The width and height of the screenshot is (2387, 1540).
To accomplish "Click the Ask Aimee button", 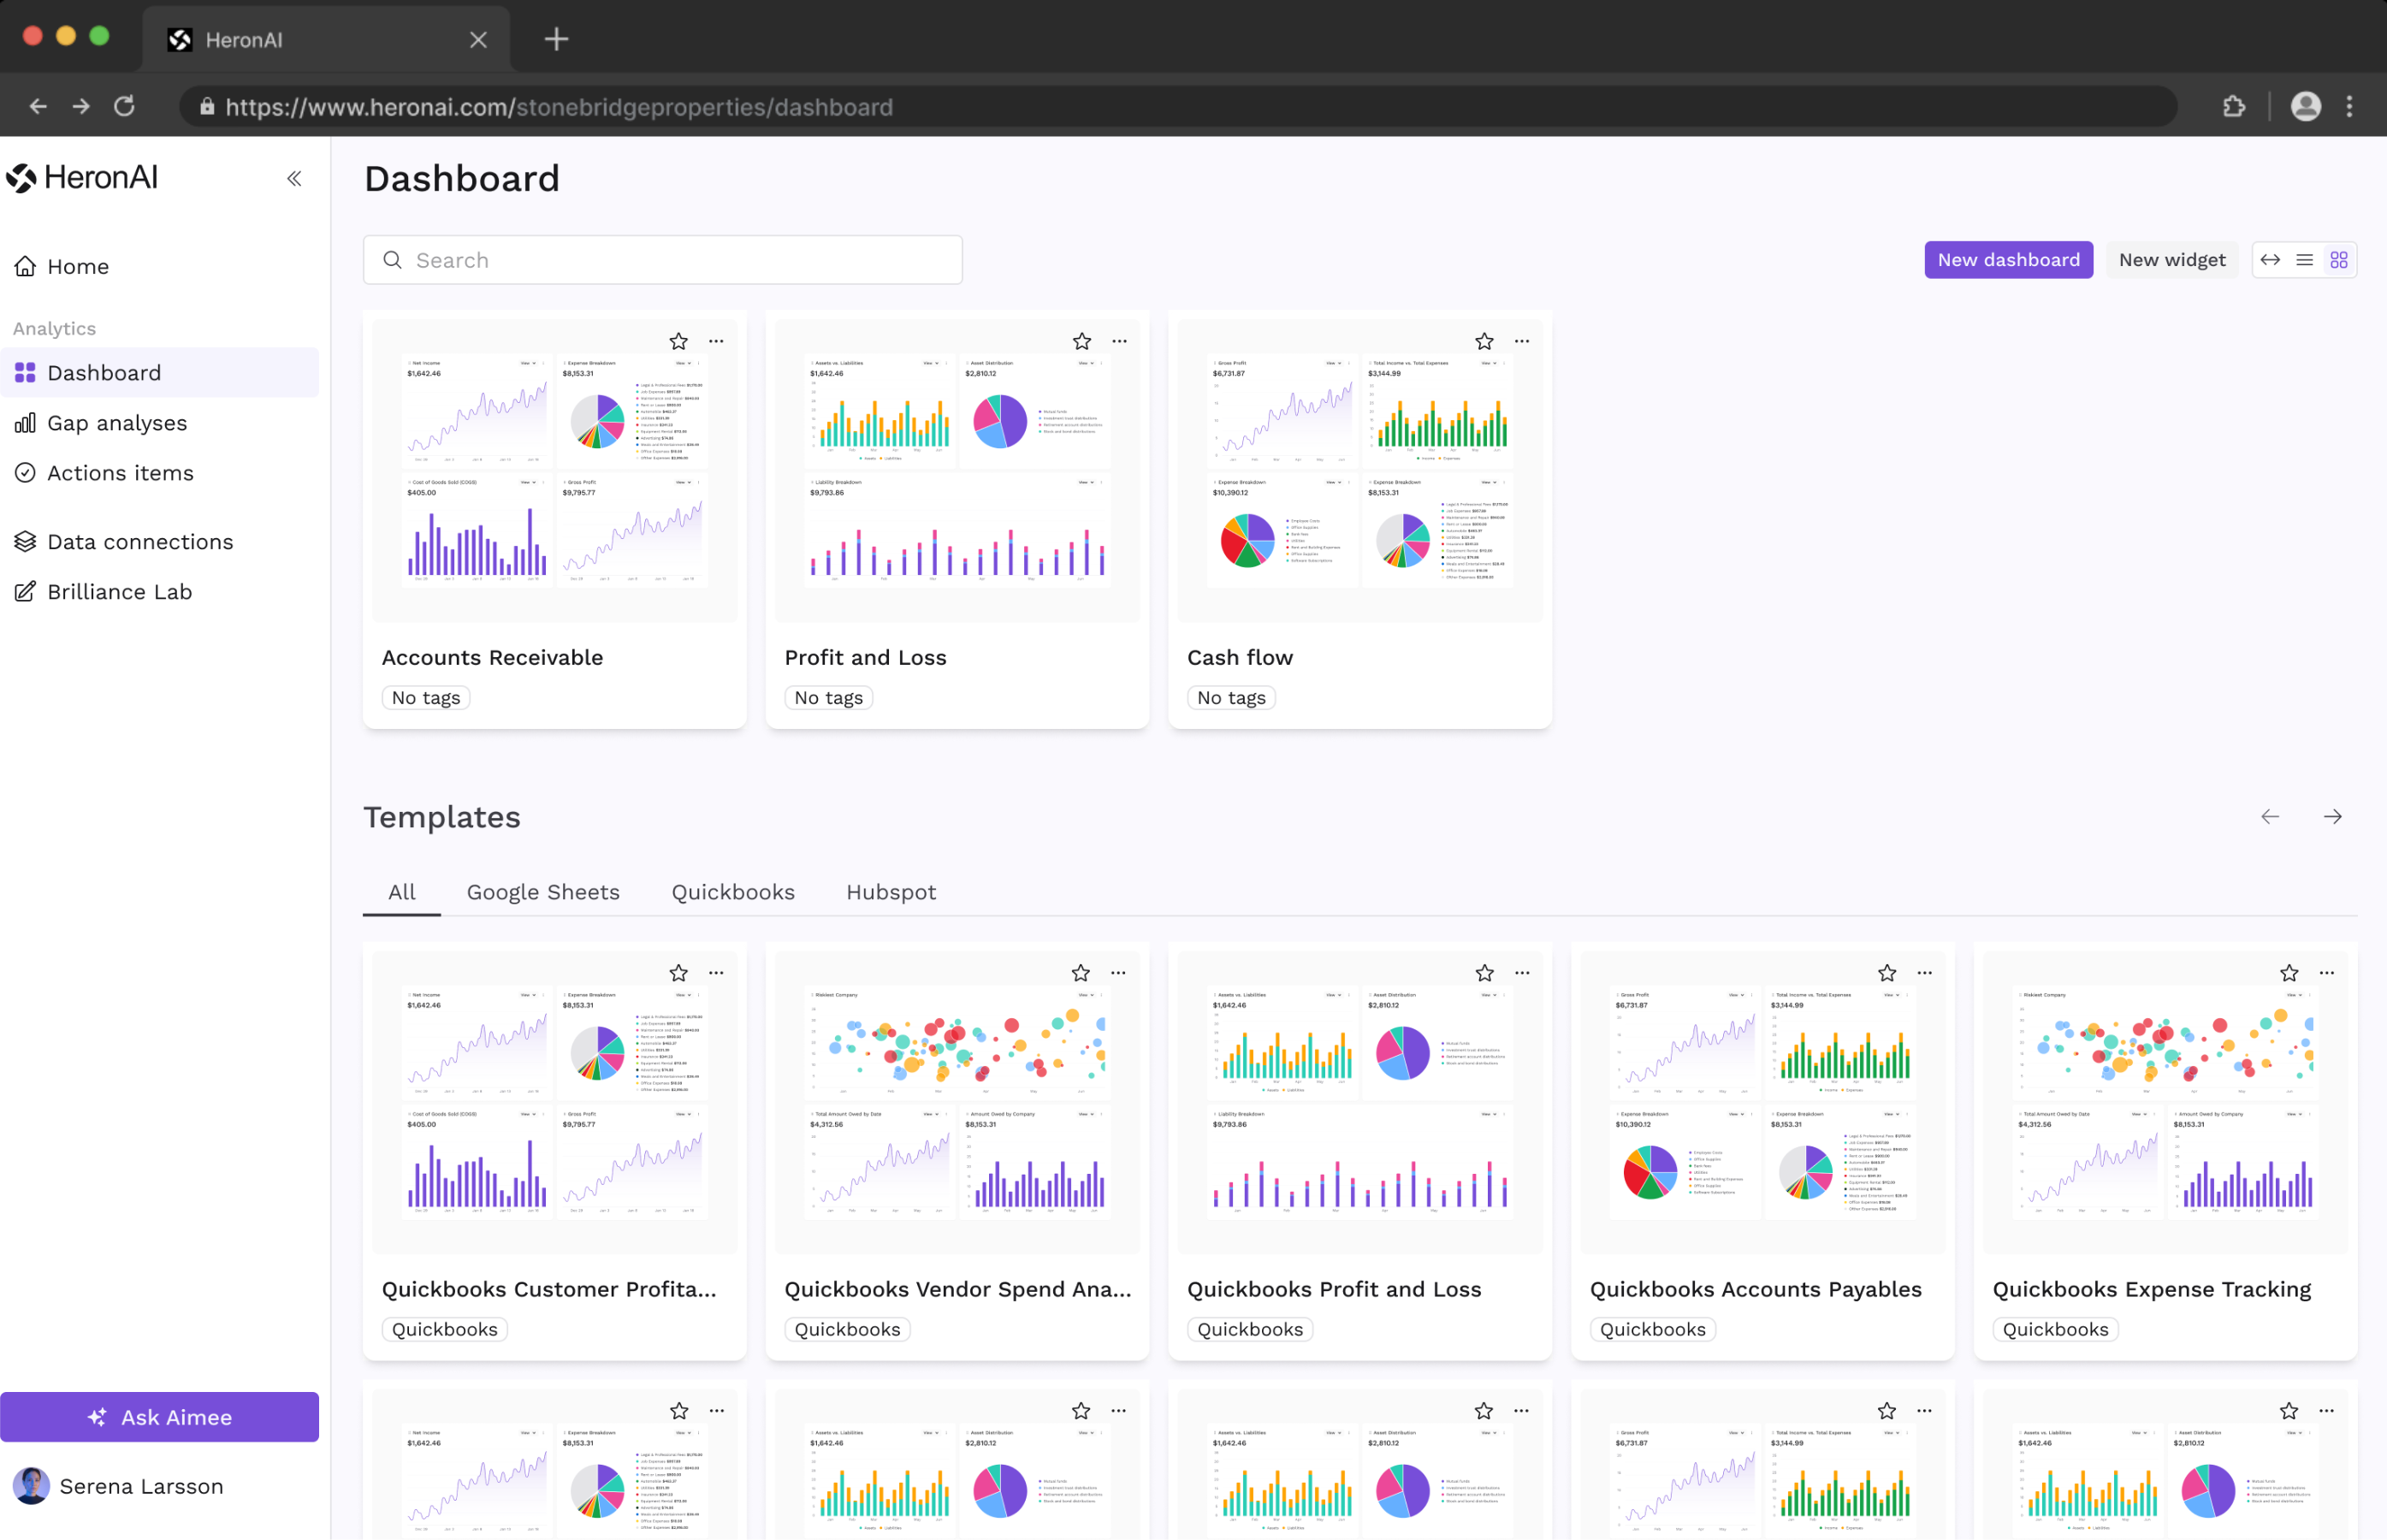I will click(x=160, y=1417).
